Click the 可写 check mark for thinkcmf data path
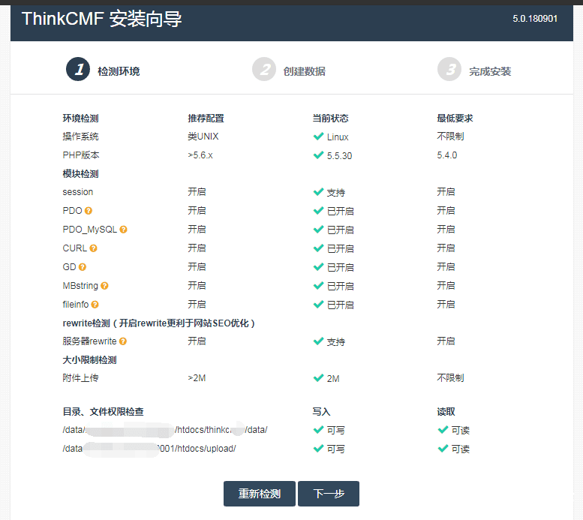583x520 pixels. point(318,430)
